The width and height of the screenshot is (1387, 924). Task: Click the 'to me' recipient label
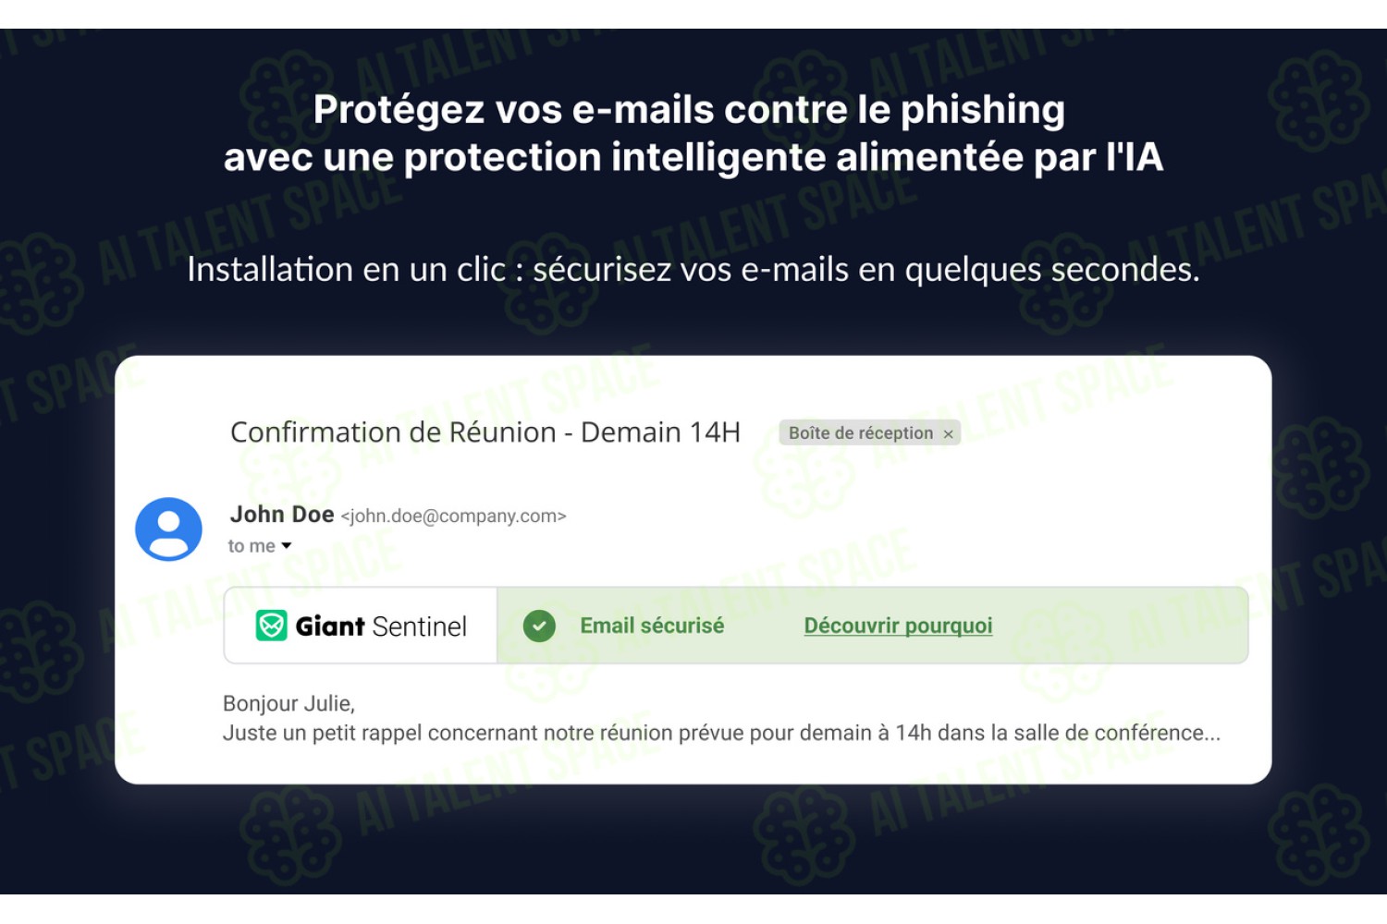tap(252, 546)
